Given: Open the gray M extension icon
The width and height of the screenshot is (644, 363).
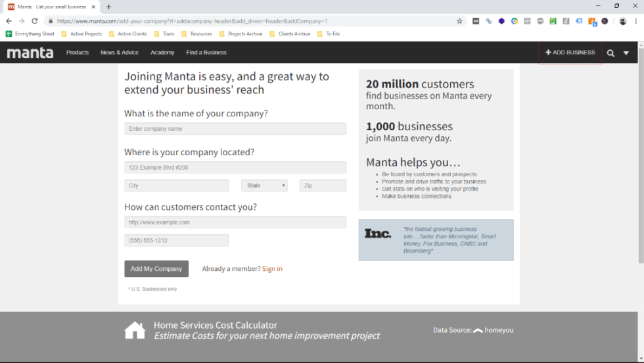Looking at the screenshot, I should [476, 21].
